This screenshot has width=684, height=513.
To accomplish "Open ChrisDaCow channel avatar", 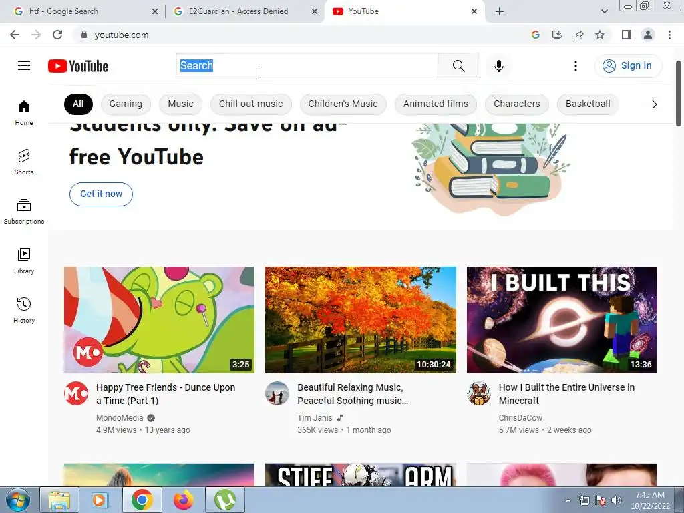I will tap(478, 393).
